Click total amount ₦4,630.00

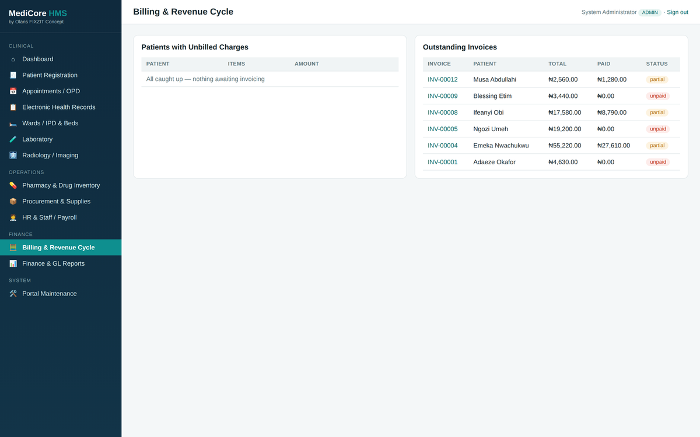pyautogui.click(x=563, y=162)
